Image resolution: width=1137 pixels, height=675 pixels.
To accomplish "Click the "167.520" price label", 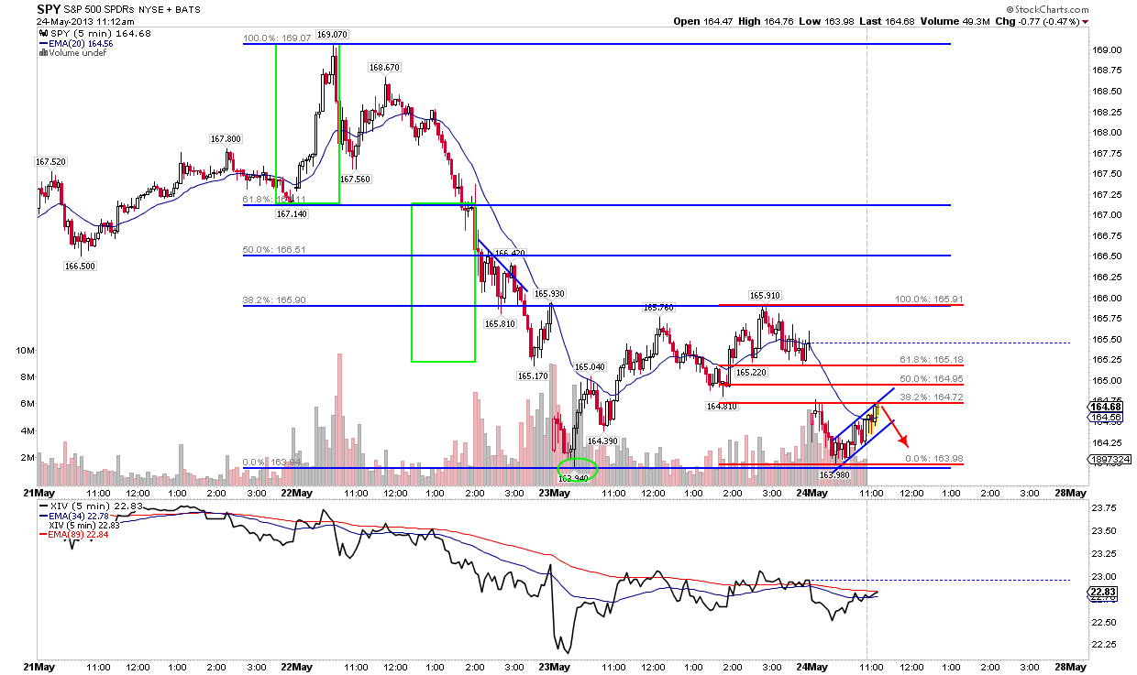I will (x=50, y=162).
